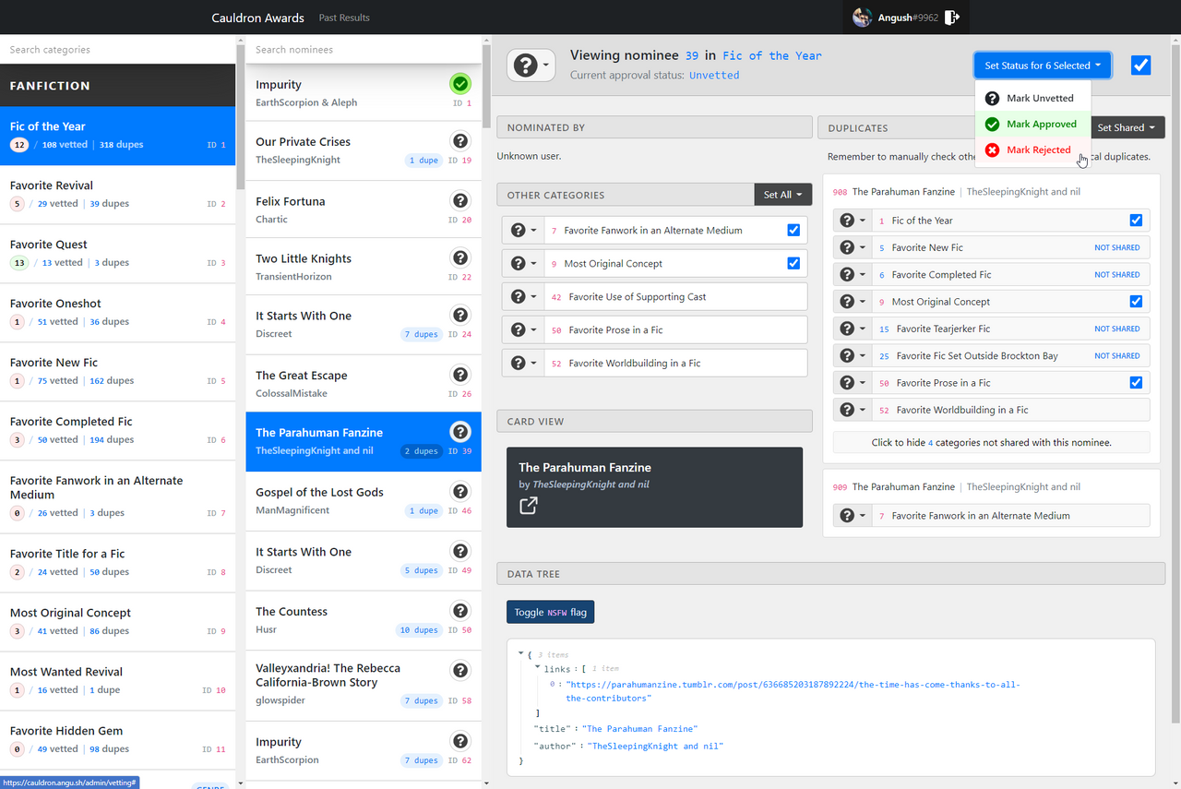Click the question mark icon on The Countess
This screenshot has width=1181, height=789.
point(459,611)
